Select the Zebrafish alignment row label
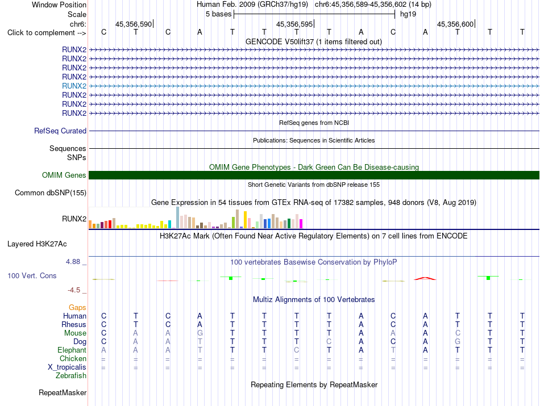This screenshot has height=406, width=540. (71, 376)
